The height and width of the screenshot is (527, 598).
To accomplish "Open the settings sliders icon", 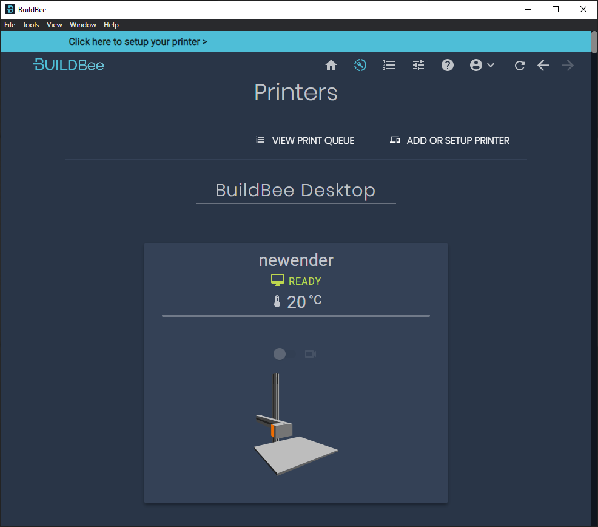I will [x=418, y=66].
